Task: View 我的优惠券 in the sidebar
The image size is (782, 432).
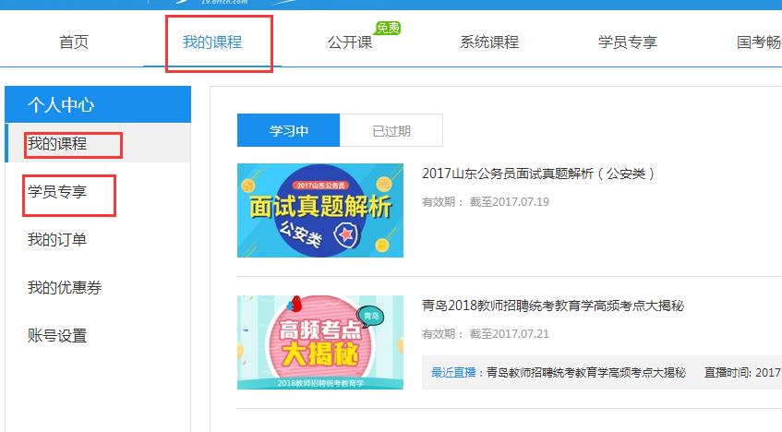Action: click(x=65, y=288)
